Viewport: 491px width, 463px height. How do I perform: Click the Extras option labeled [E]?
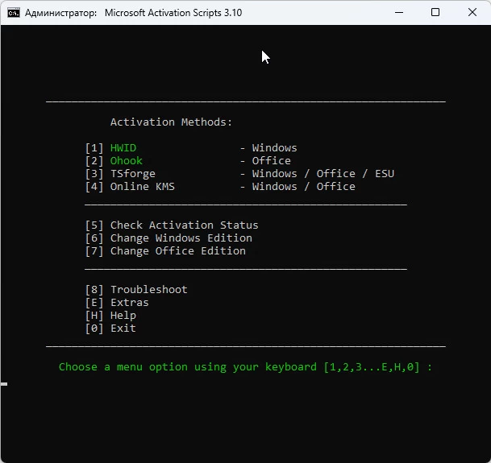(x=129, y=303)
